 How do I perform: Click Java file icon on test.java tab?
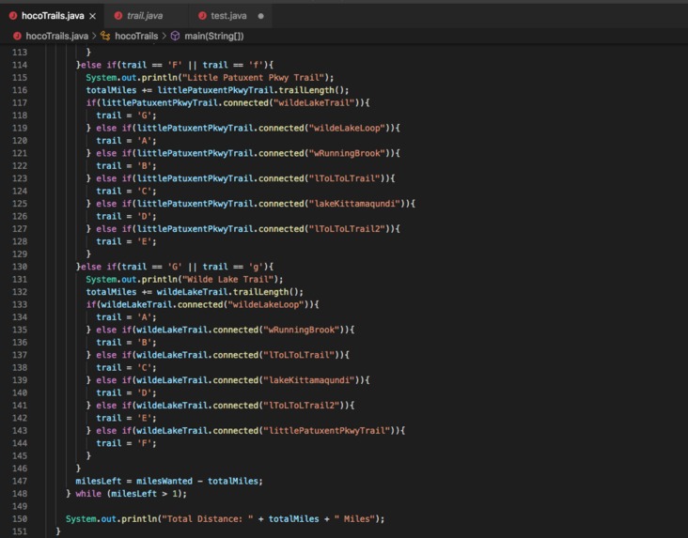tap(202, 16)
